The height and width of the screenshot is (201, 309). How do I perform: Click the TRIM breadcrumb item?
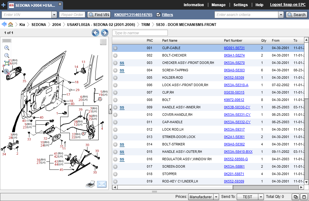pos(146,25)
